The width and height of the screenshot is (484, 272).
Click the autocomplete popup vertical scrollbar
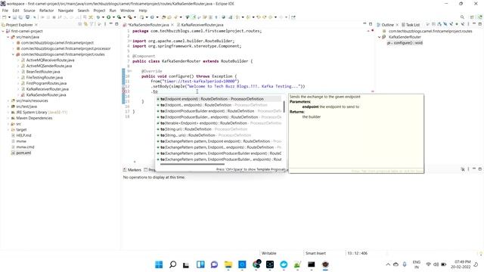(x=284, y=107)
